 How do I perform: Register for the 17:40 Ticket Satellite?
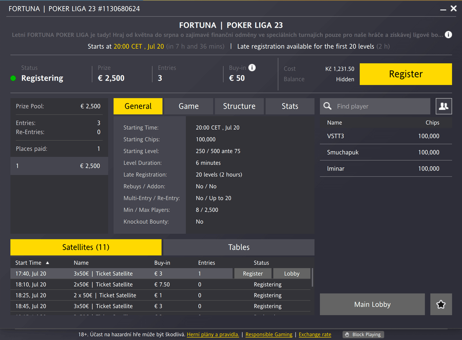coord(253,274)
